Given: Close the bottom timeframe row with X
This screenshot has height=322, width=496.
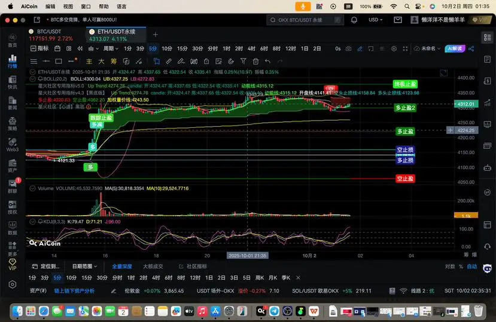Looking at the screenshot, I should [x=298, y=278].
